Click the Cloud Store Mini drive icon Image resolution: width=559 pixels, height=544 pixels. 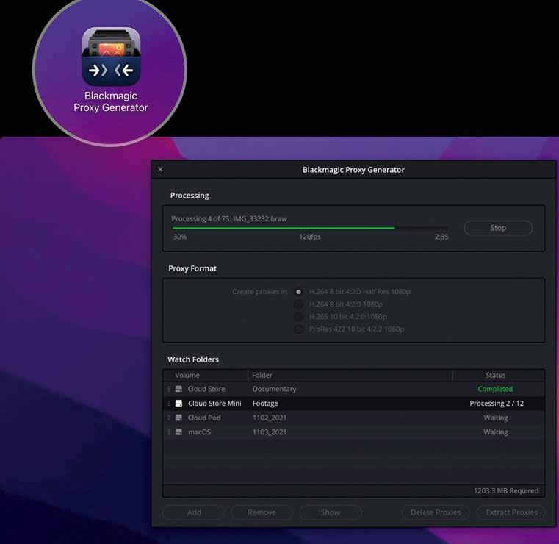pos(179,403)
